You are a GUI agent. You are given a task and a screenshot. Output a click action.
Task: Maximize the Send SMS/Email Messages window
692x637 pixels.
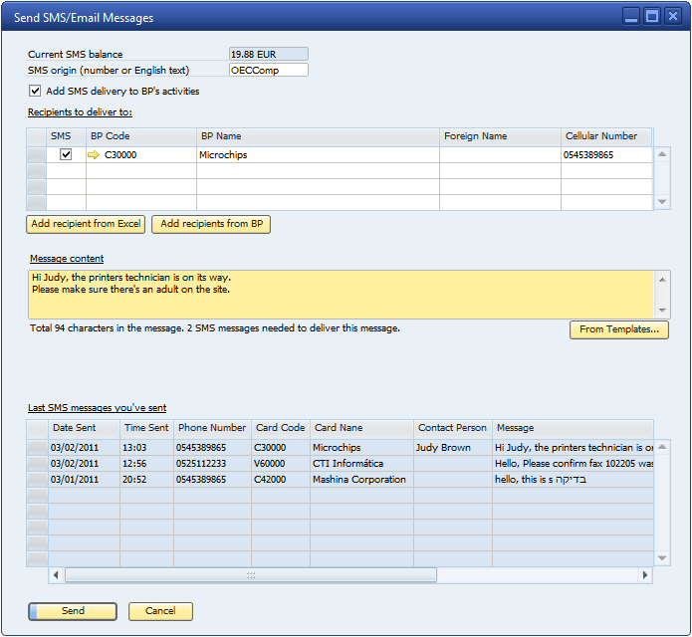coord(652,17)
